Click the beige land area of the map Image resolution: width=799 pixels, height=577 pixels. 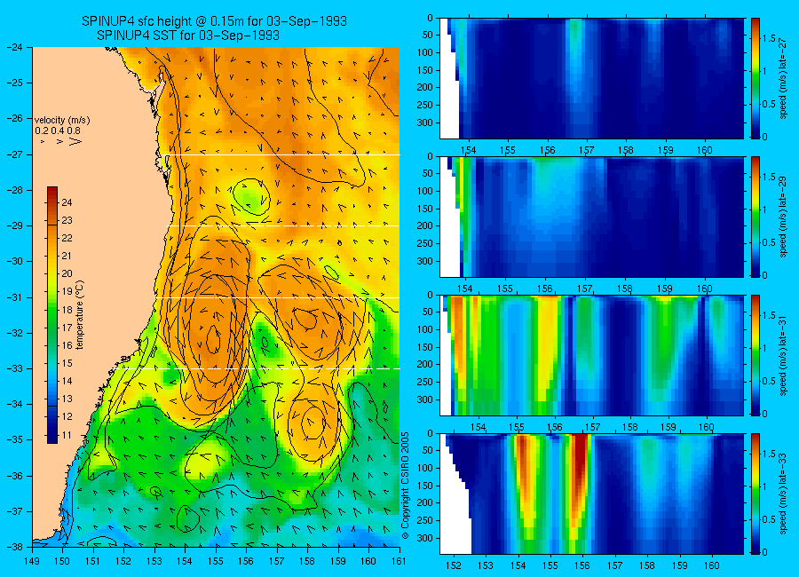point(91,255)
